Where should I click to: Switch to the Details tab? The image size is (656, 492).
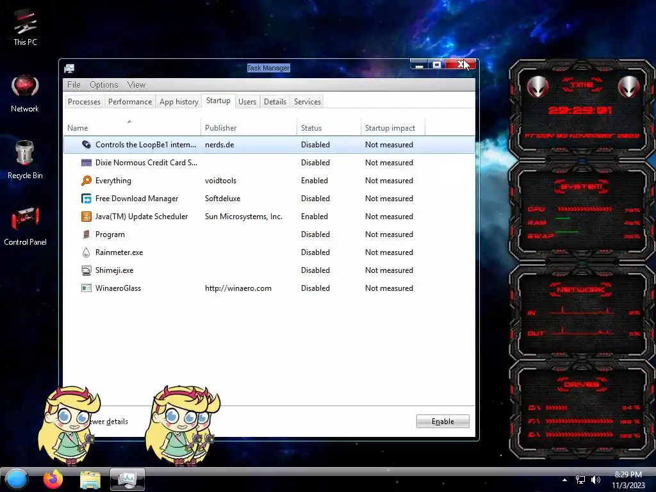coord(275,102)
